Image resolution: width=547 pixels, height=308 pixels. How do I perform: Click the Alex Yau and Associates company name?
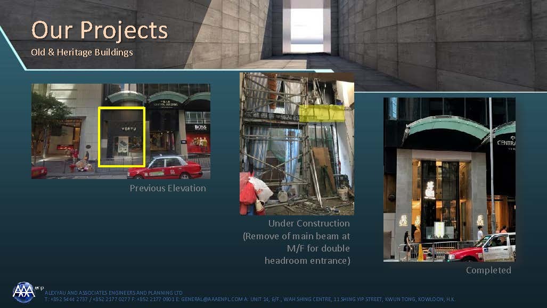click(x=113, y=293)
